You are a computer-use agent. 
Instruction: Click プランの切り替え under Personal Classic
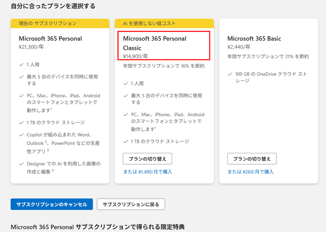147,159
